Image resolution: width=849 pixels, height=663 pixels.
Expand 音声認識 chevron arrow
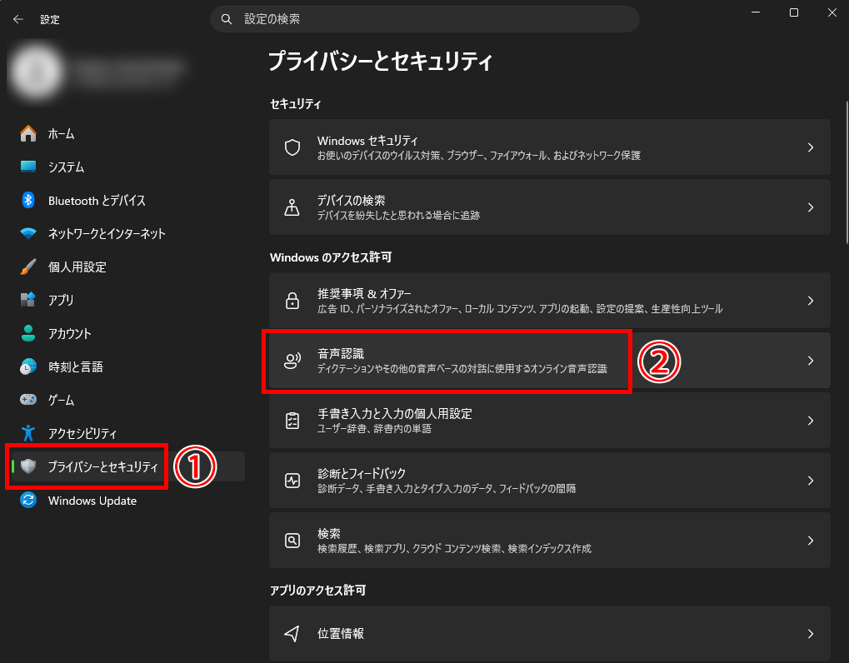pos(811,361)
